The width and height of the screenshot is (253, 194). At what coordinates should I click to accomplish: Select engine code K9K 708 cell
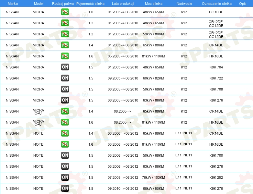216,89
